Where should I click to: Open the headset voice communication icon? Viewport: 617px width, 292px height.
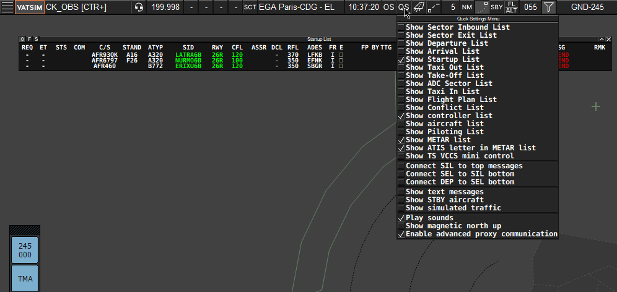tap(139, 7)
